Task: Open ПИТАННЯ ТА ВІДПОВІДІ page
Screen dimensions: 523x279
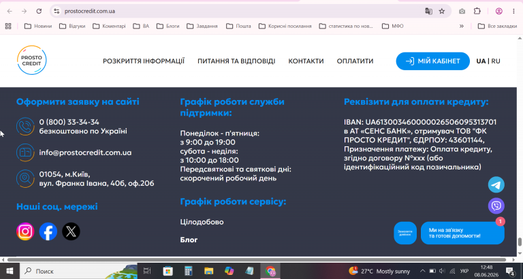Action: [236, 61]
